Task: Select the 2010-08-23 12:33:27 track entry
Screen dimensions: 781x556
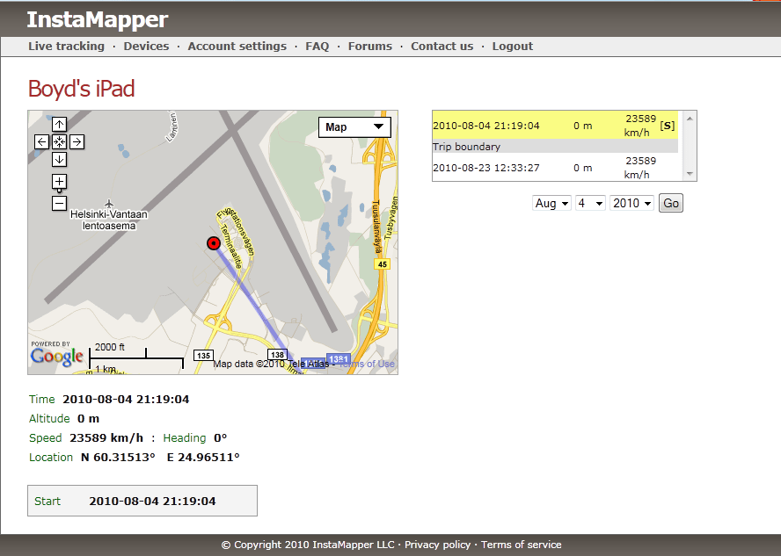Action: [555, 168]
